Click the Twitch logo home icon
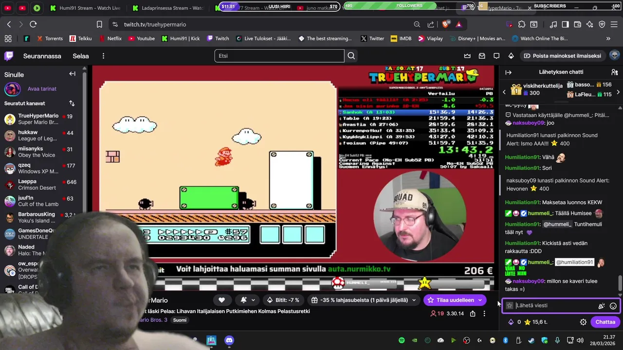 point(9,56)
